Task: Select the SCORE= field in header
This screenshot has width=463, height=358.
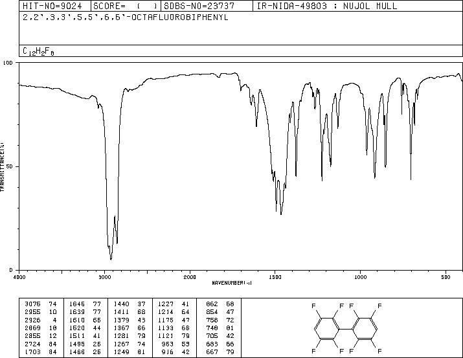Action: pos(126,6)
